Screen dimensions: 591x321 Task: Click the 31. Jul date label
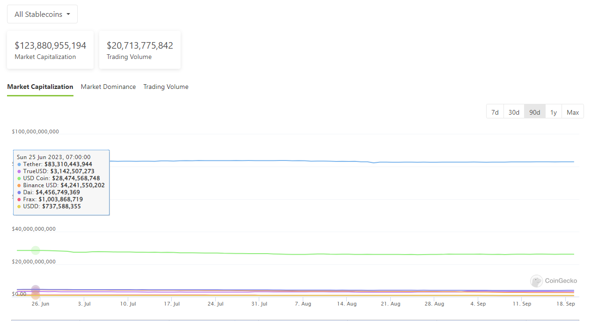click(259, 304)
